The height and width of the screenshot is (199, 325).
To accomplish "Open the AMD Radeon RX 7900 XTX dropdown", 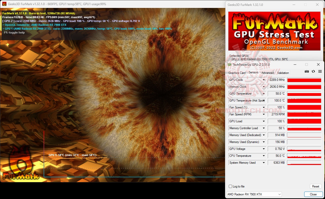I will pos(254,194).
